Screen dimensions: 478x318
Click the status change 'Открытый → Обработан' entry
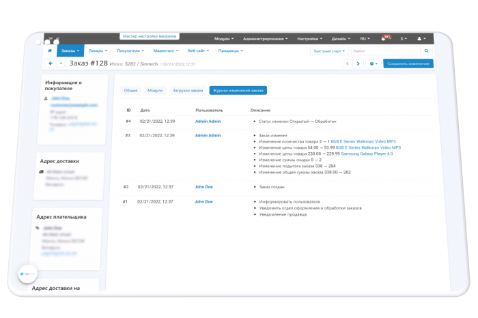(297, 121)
